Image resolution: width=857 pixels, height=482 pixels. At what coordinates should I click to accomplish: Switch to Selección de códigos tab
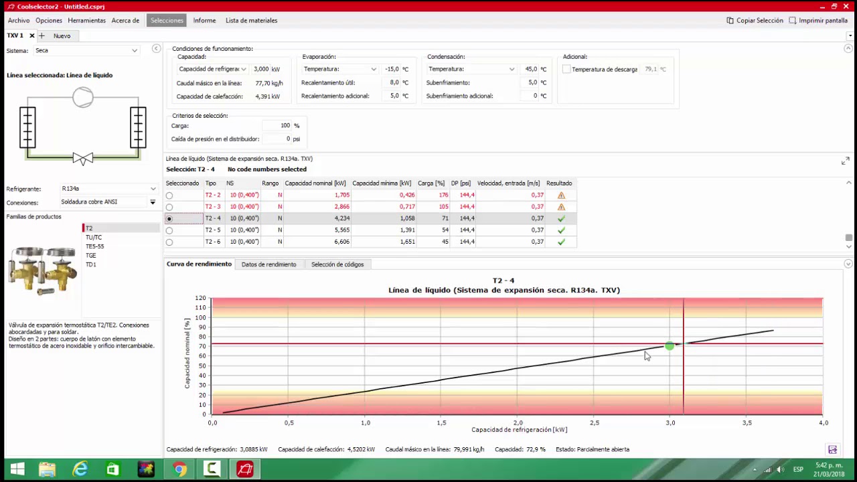click(x=337, y=264)
